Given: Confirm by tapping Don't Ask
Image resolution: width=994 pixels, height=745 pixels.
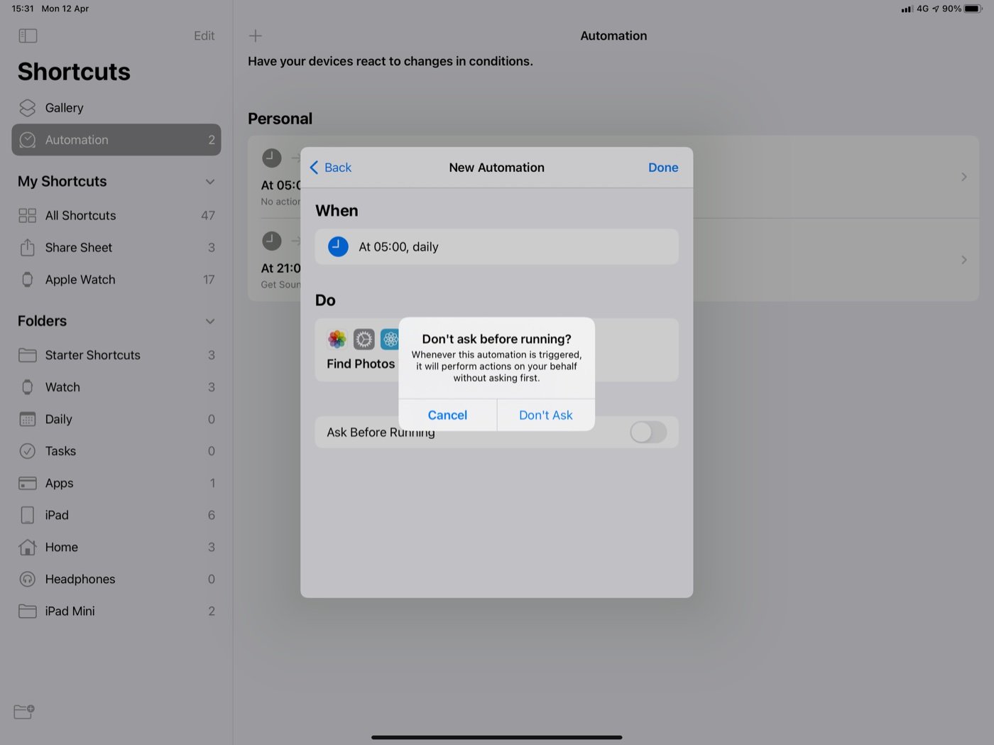Looking at the screenshot, I should coord(545,415).
